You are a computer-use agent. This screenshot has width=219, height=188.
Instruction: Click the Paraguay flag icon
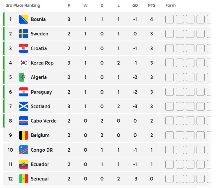pyautogui.click(x=24, y=92)
